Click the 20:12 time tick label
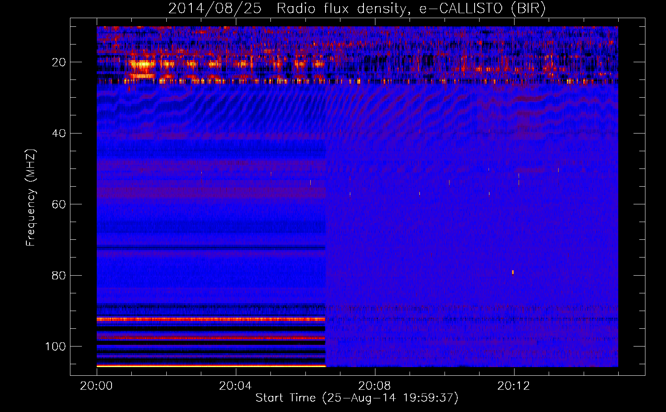666x412 pixels. pyautogui.click(x=514, y=386)
